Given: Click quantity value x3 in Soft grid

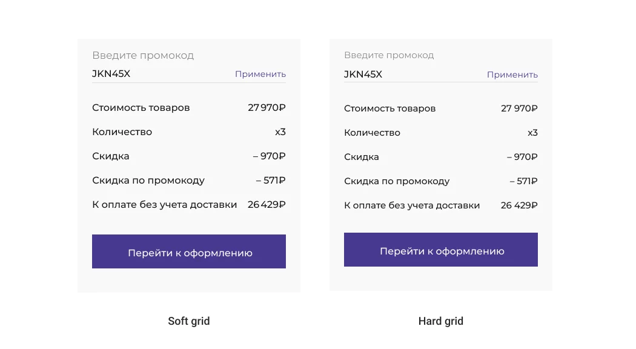Looking at the screenshot, I should (280, 132).
